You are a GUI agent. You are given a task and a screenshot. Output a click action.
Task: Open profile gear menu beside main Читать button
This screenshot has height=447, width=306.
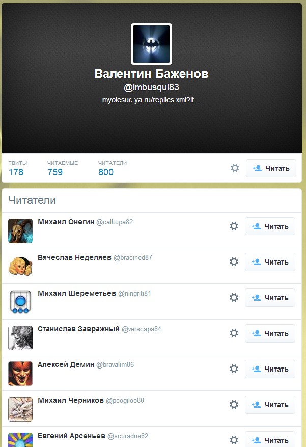click(235, 168)
